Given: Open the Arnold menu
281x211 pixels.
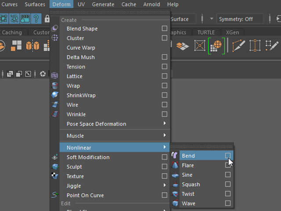Looking at the screenshot, I should 151,4.
